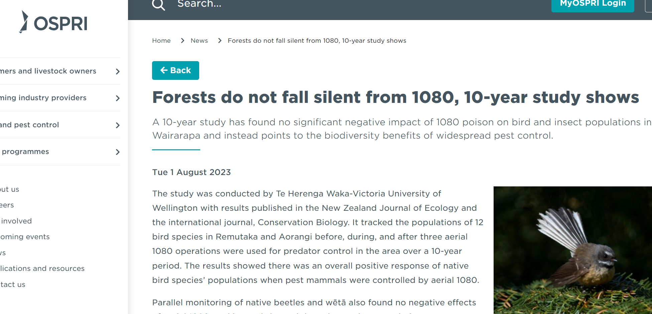Select the industry providers menu item
This screenshot has width=652, height=314.
pyautogui.click(x=43, y=98)
